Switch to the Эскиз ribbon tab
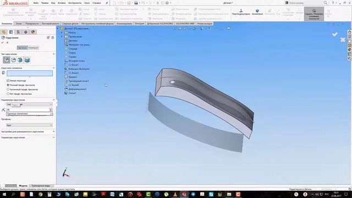Image resolution: width=352 pixels, height=198 pixels. (19, 24)
